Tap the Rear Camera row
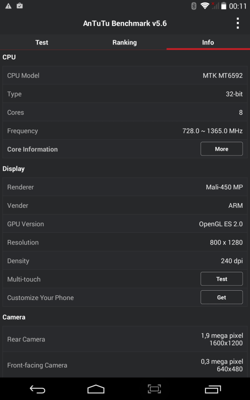Viewport: 250px width, 400px height. coord(125,339)
